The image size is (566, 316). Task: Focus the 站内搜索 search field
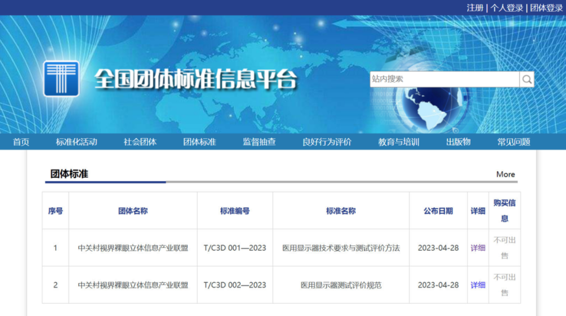click(x=444, y=79)
